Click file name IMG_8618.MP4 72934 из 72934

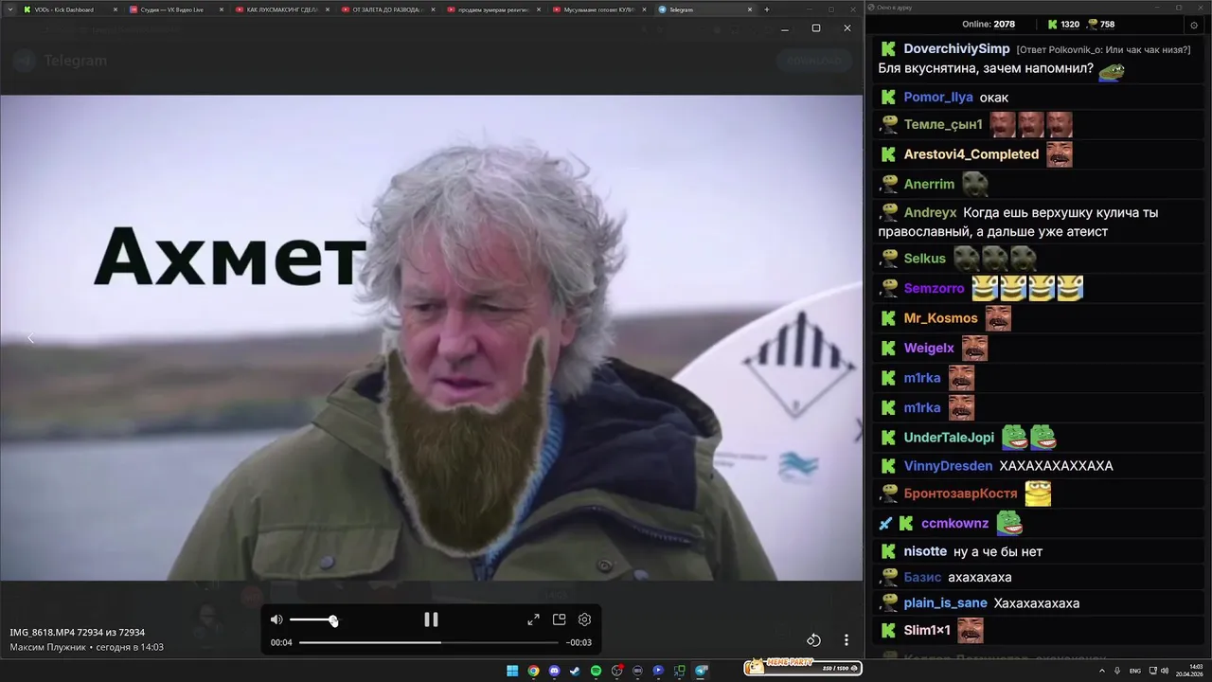[x=78, y=632]
